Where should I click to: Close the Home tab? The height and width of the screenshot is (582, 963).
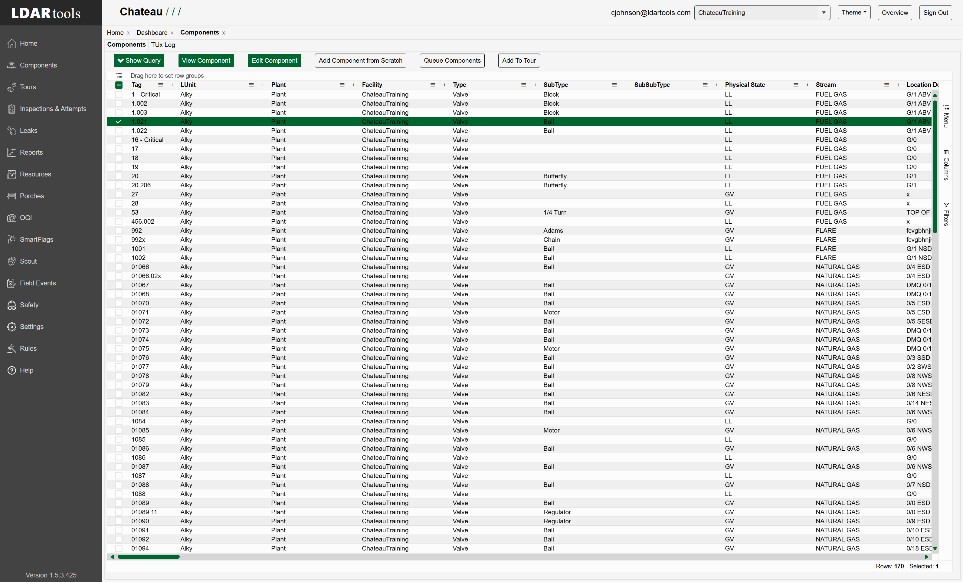tap(128, 33)
